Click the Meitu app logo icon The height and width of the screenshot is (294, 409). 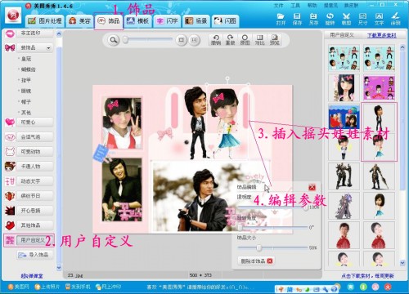13,15
